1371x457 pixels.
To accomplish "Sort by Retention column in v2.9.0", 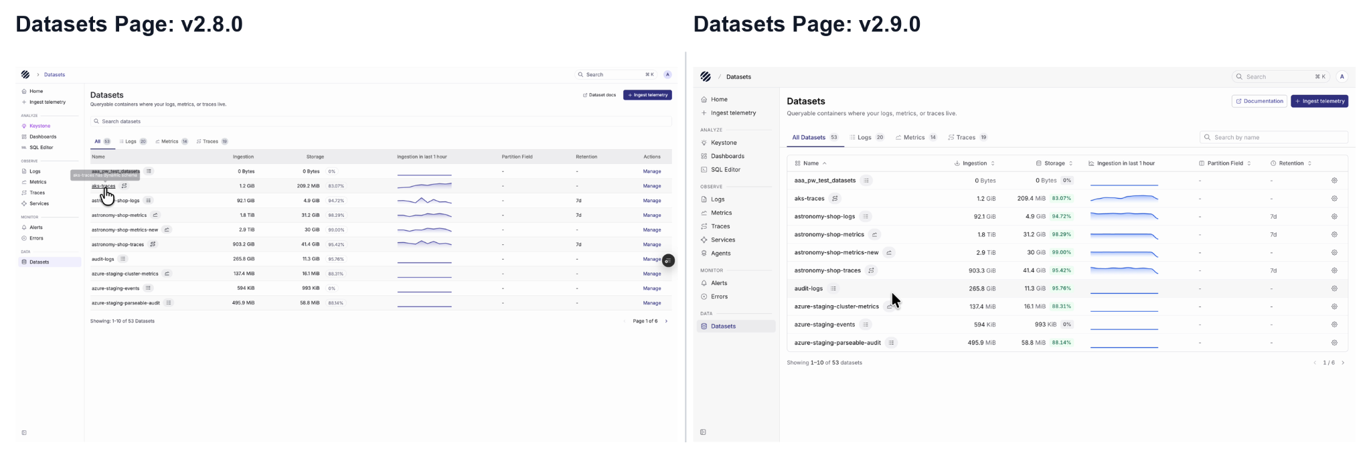I will click(x=1291, y=163).
